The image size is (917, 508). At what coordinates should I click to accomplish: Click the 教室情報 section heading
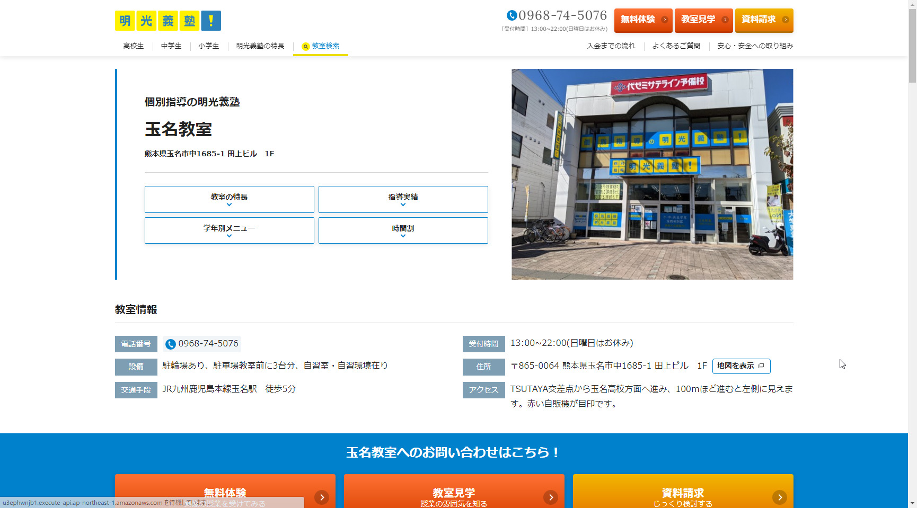click(x=136, y=309)
